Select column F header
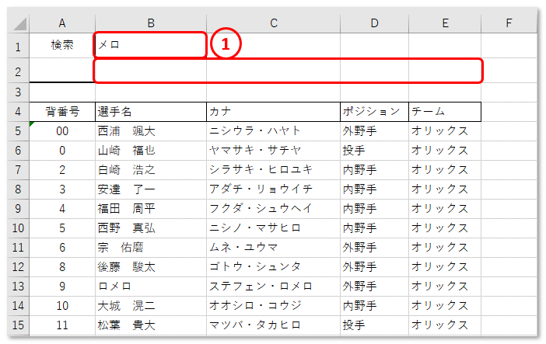This screenshot has width=546, height=344. [509, 23]
